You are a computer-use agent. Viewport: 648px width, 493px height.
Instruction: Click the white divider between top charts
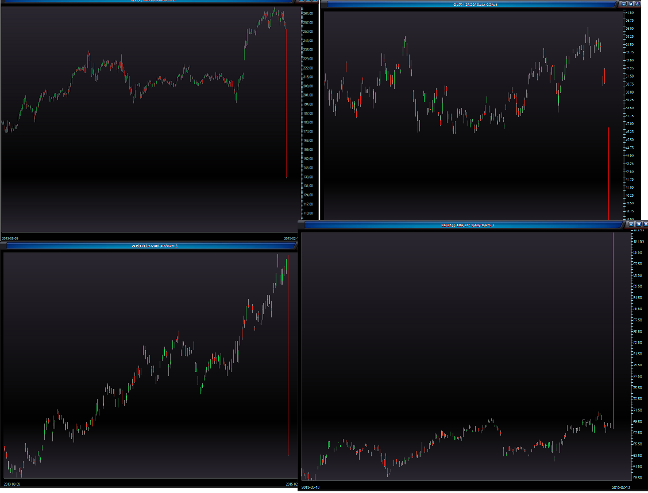(x=319, y=109)
